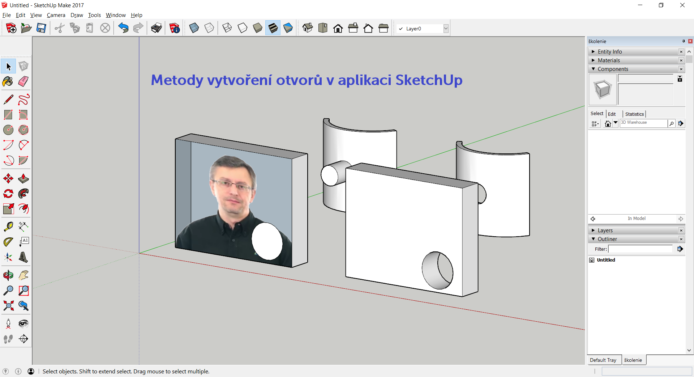Viewport: 694px width, 377px height.
Task: Enable Wireframe face style
Action: (227, 28)
